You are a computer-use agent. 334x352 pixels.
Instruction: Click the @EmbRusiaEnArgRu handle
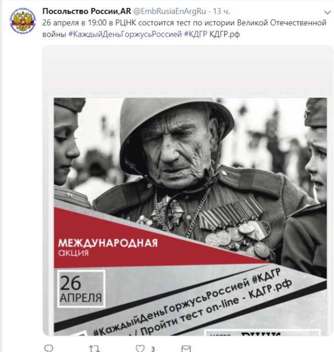click(170, 11)
